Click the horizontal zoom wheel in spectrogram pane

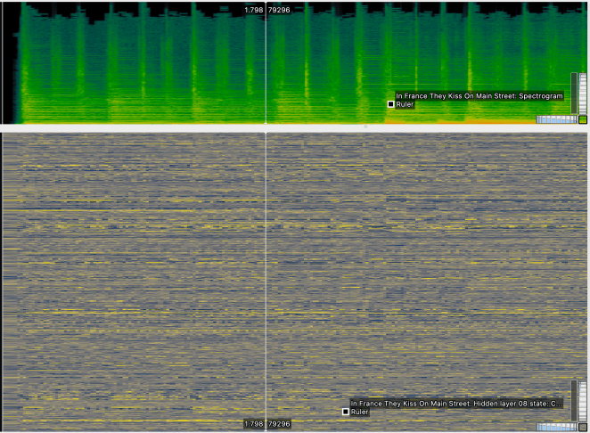[555, 119]
